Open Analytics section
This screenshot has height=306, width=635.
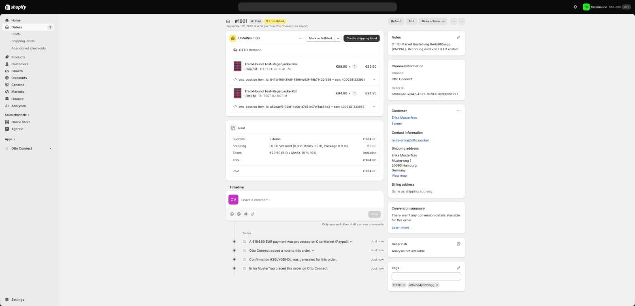pyautogui.click(x=18, y=106)
